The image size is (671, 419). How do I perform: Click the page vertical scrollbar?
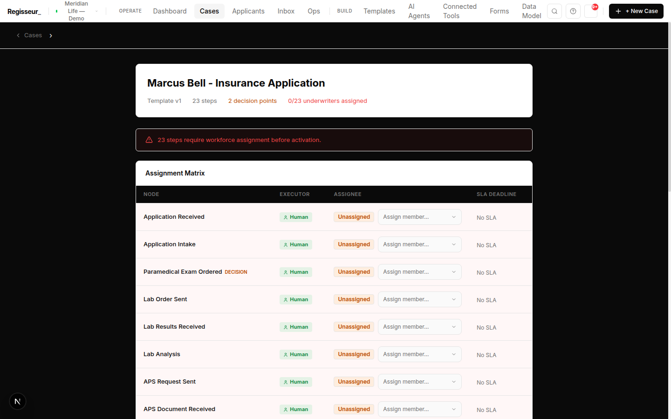[670, 107]
